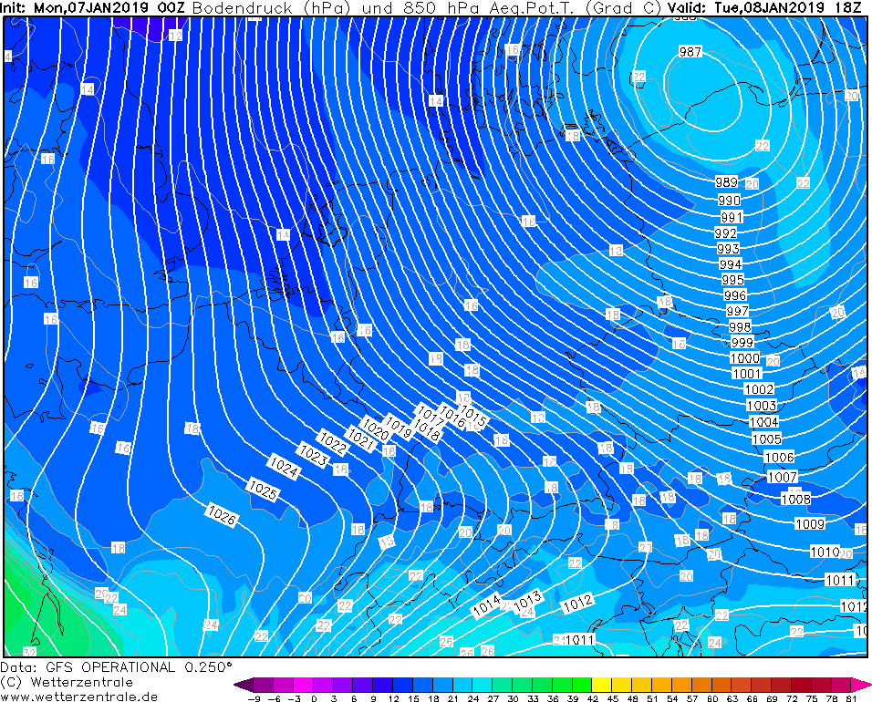Image resolution: width=872 pixels, height=702 pixels.
Task: Click the 1004 isobar label
Action: (764, 422)
